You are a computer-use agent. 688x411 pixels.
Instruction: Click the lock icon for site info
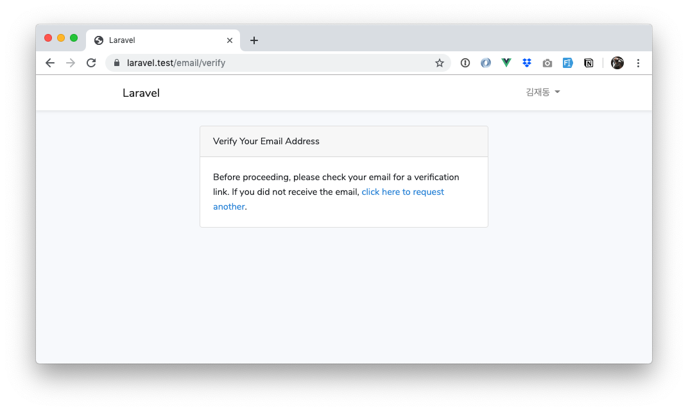pyautogui.click(x=117, y=63)
